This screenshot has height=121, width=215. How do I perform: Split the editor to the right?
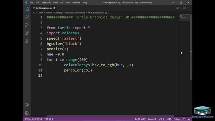184,8
